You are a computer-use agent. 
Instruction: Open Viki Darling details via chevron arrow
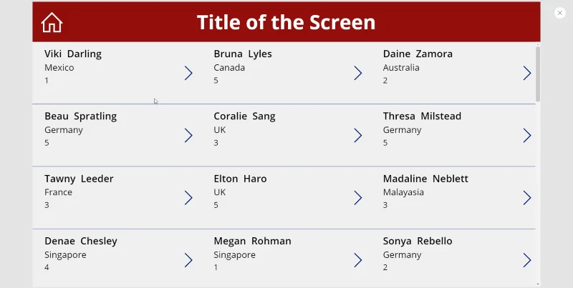point(188,73)
